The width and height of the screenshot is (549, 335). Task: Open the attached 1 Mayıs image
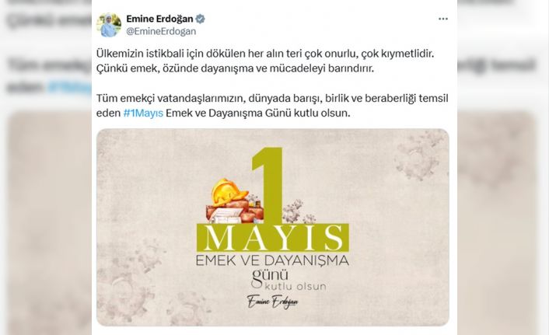pos(273,227)
